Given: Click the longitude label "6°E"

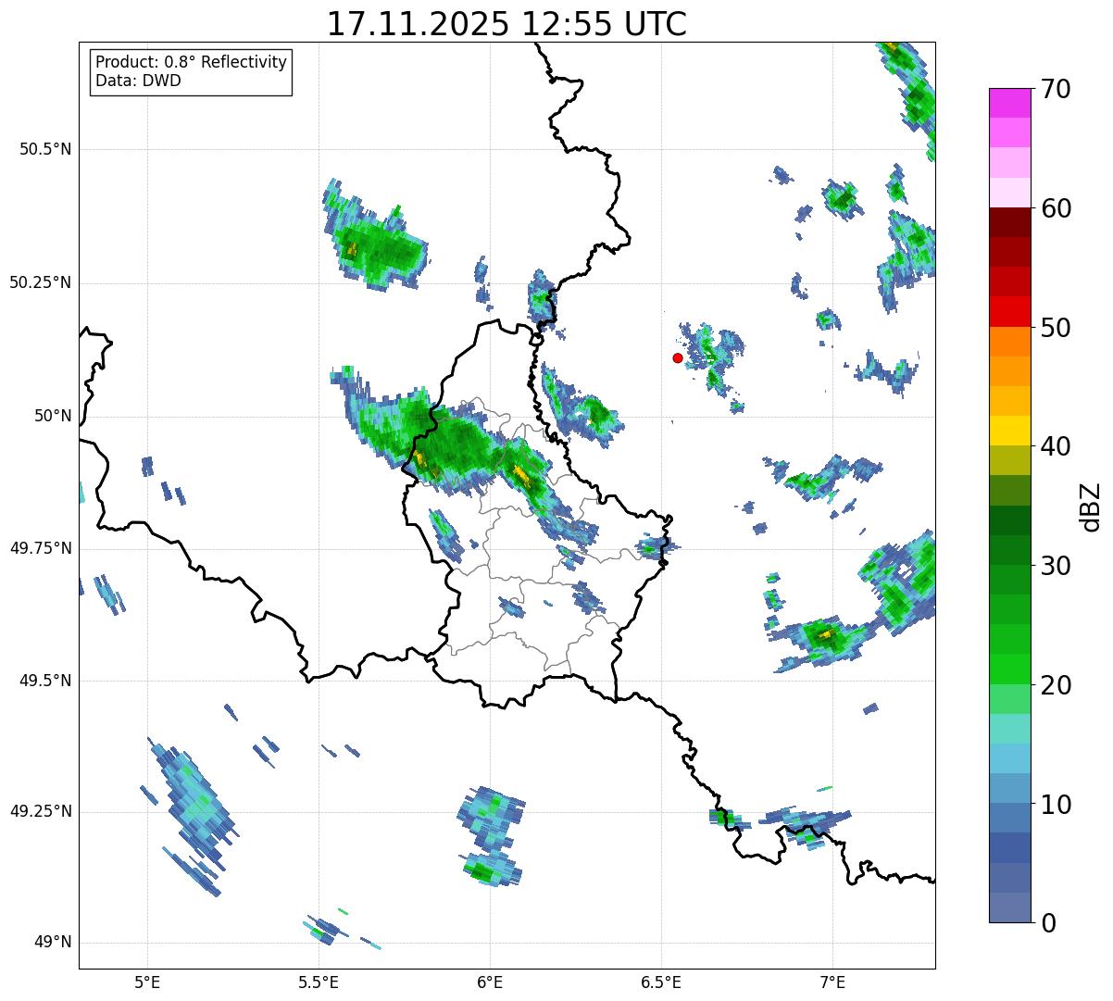Looking at the screenshot, I should [x=490, y=982].
